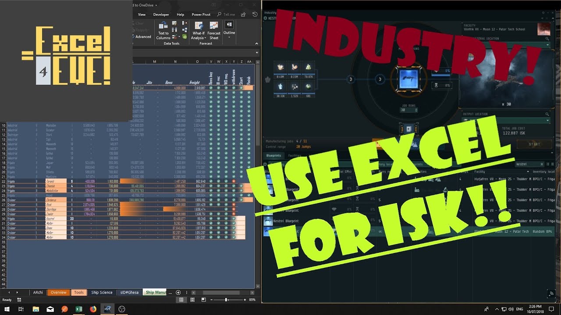Switch to the Overview sheet tab

58,292
